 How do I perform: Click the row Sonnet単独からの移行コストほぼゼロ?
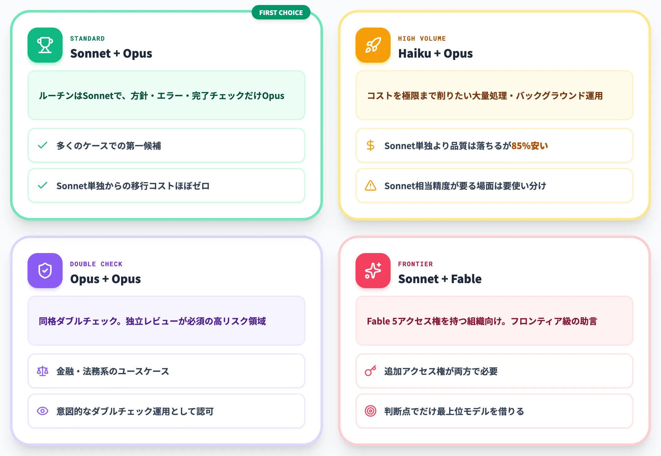pos(167,185)
